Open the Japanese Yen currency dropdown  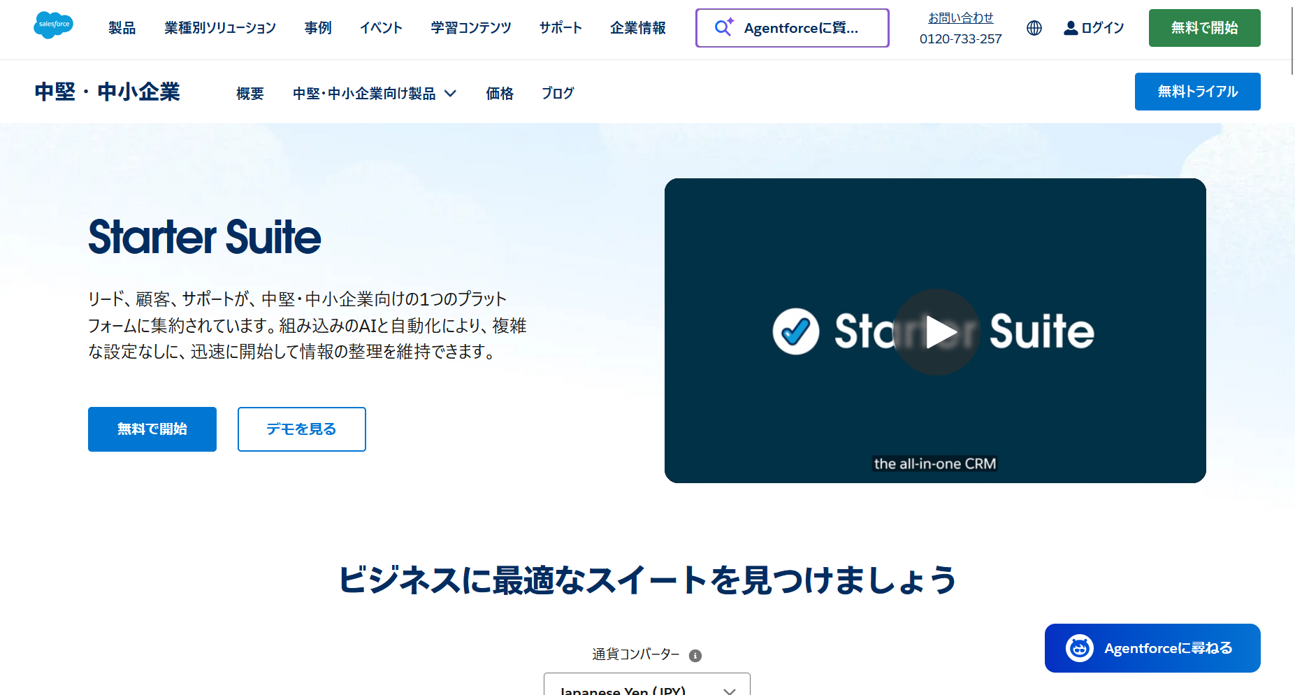(646, 686)
